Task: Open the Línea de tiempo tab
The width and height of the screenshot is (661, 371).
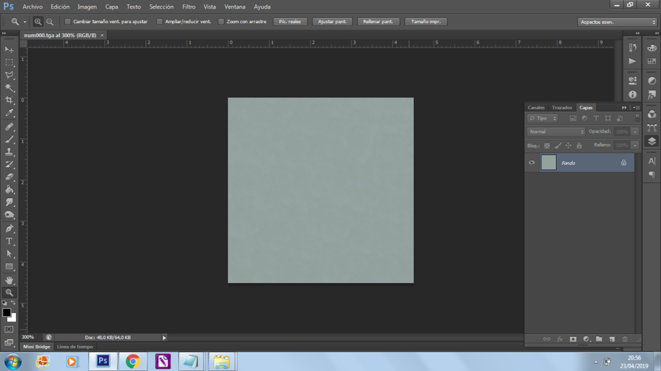Action: point(75,347)
